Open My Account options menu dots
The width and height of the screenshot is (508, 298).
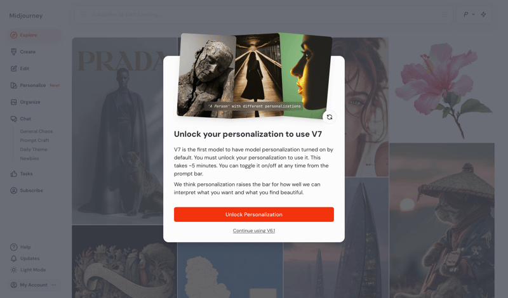tap(54, 285)
